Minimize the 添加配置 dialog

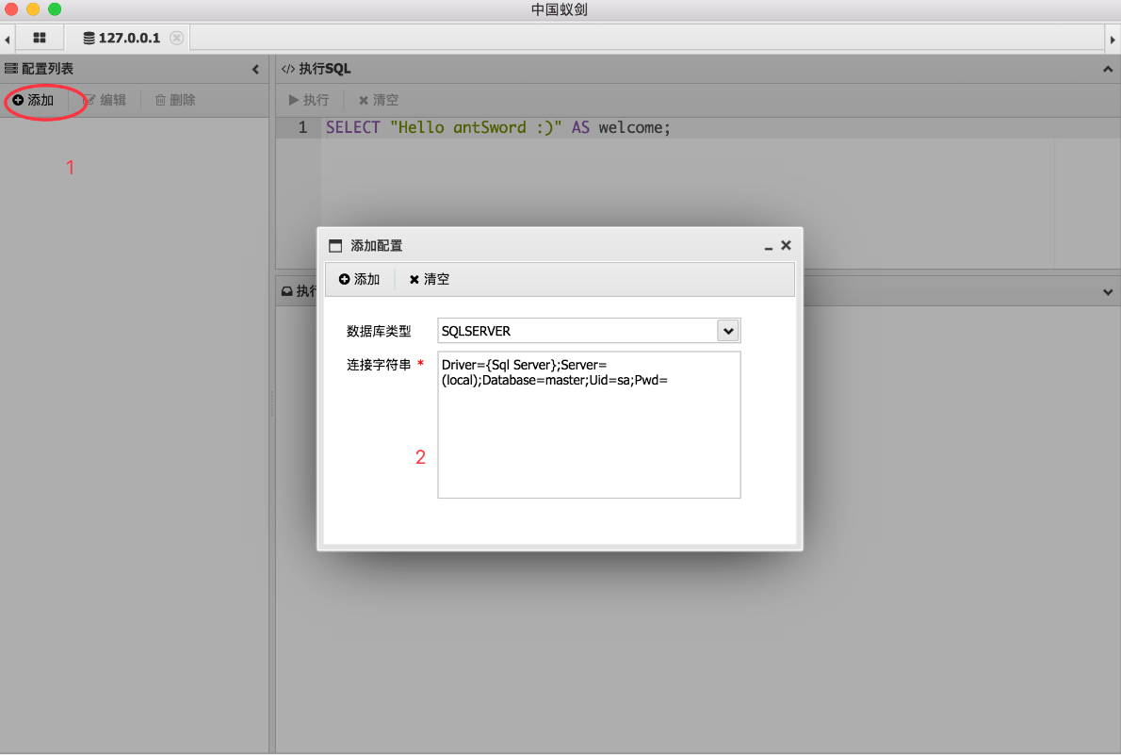coord(769,246)
